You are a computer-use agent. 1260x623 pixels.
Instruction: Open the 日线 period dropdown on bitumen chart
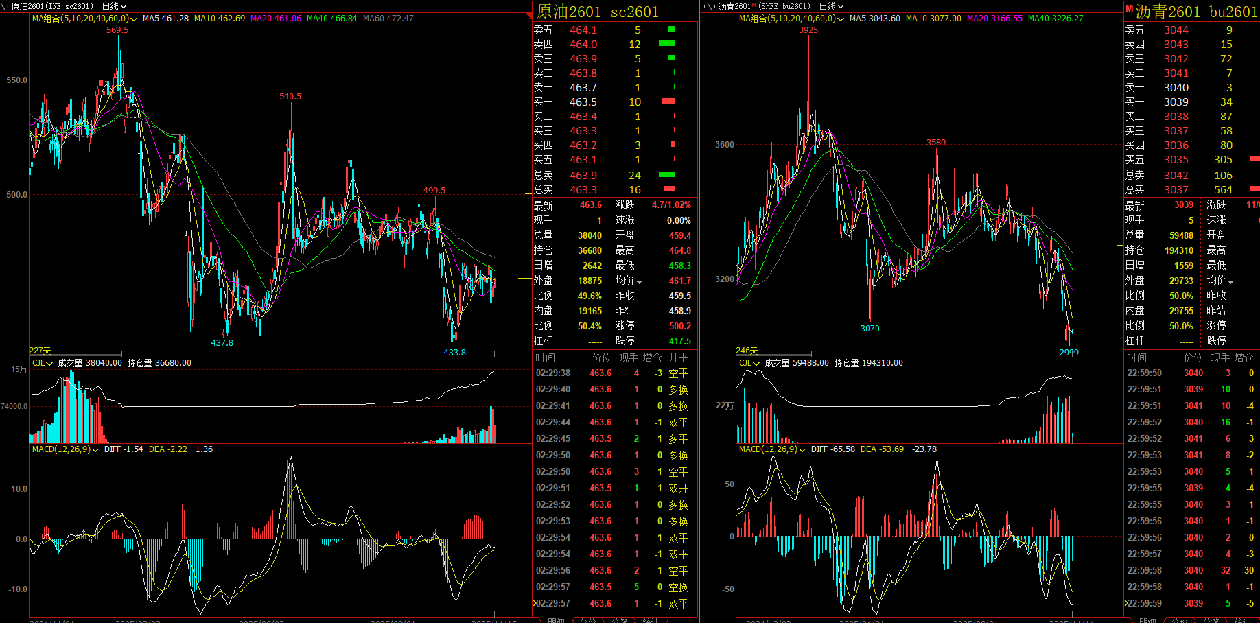point(831,6)
